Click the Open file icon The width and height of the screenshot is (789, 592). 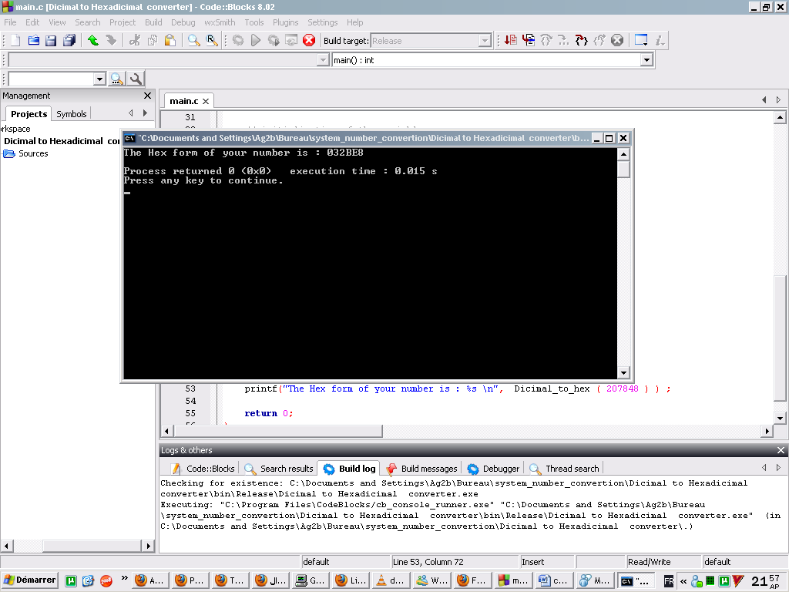tap(34, 40)
